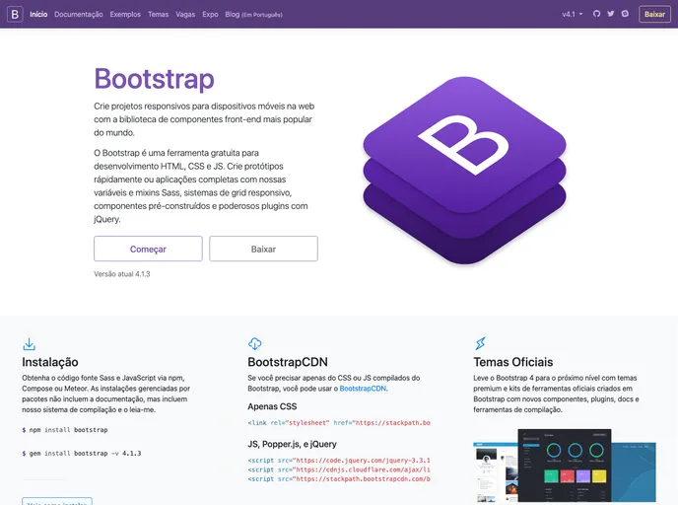Open the Temas navbar link

(158, 15)
